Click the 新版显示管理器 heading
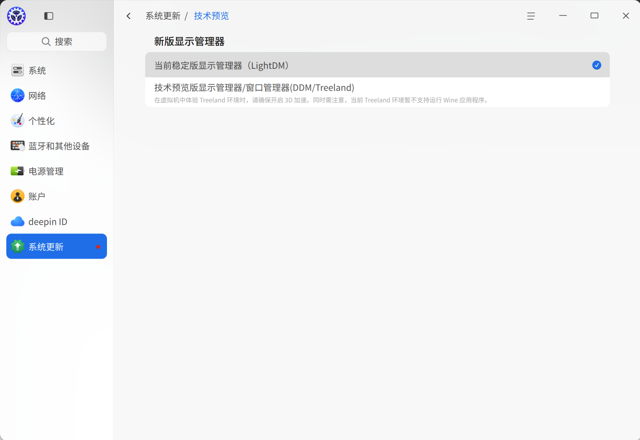The image size is (640, 440). pos(189,42)
